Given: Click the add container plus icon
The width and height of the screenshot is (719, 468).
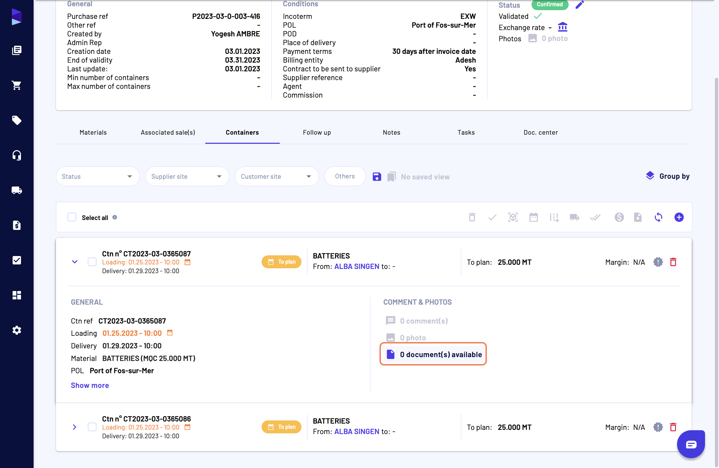Looking at the screenshot, I should click(x=679, y=217).
